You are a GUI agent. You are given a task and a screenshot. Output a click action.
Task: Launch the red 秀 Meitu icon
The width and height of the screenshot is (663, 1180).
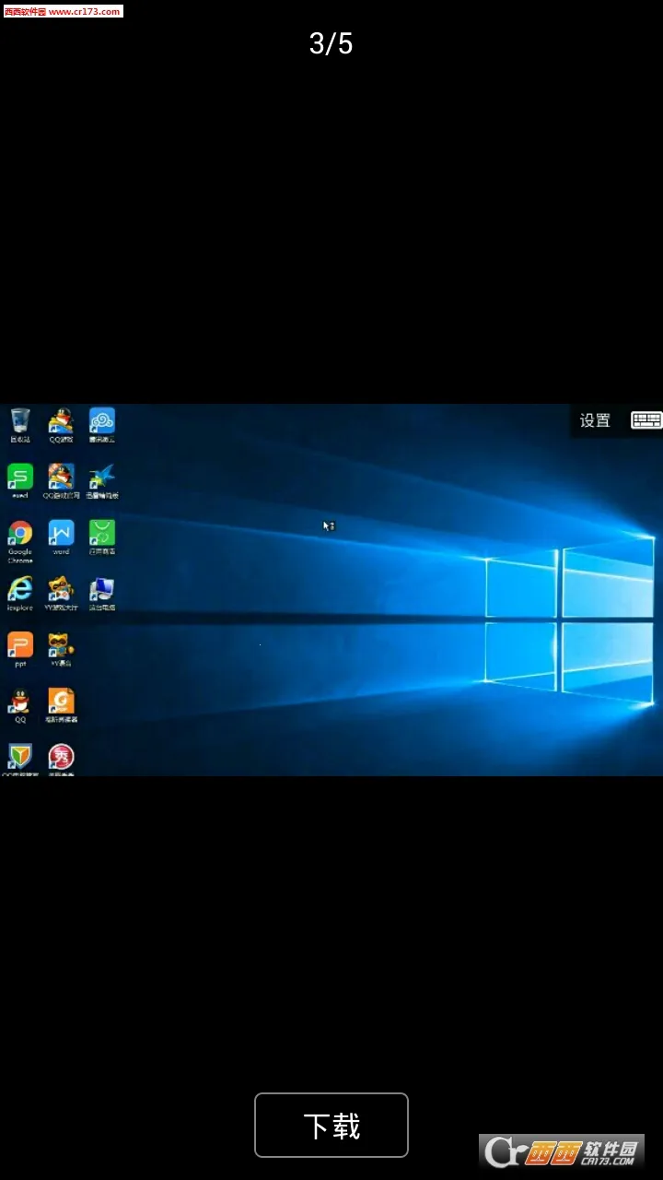(61, 758)
